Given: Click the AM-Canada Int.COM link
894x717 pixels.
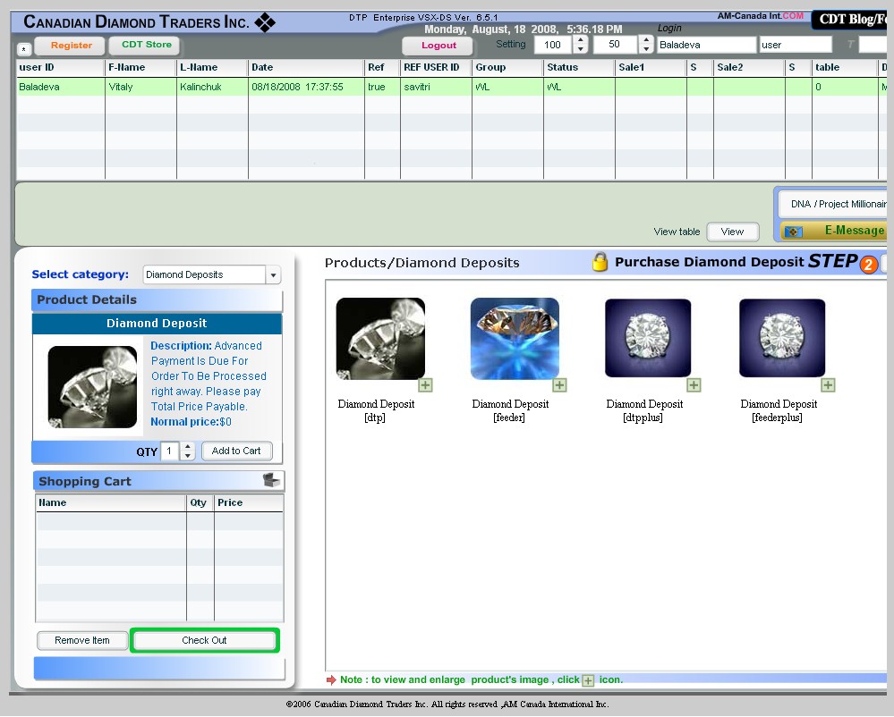Looking at the screenshot, I should (x=760, y=16).
